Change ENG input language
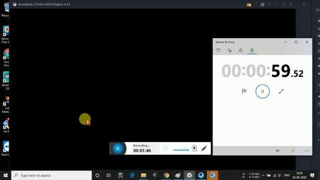The width and height of the screenshot is (320, 180). 286,175
